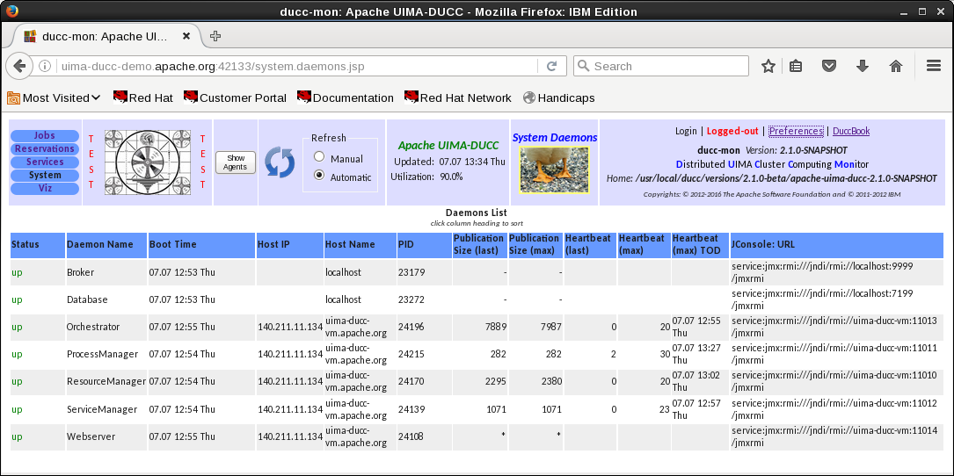Open the Pocket save icon
The image size is (954, 476).
coord(828,66)
